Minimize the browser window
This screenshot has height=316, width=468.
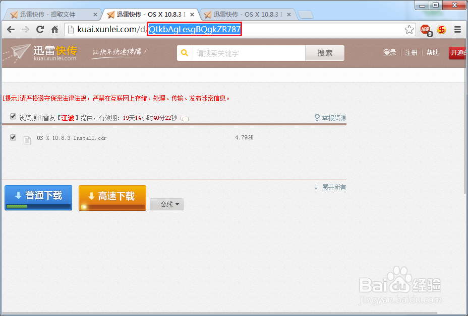(x=422, y=5)
